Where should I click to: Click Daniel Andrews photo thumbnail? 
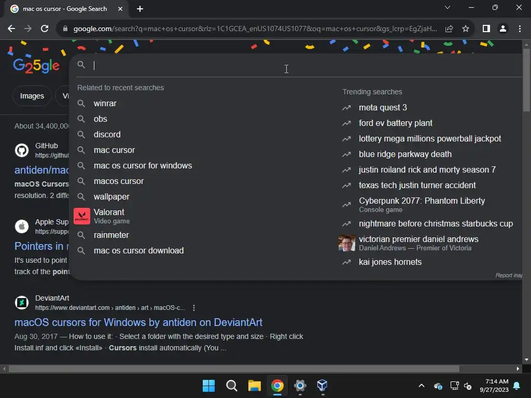coord(347,243)
